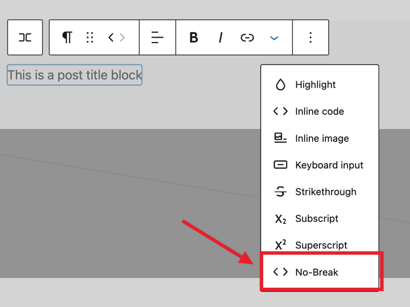The image size is (410, 307).
Task: Apply Keyboard input formatting
Action: 329,165
